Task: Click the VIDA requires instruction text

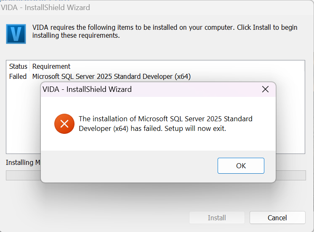Action: [x=165, y=31]
